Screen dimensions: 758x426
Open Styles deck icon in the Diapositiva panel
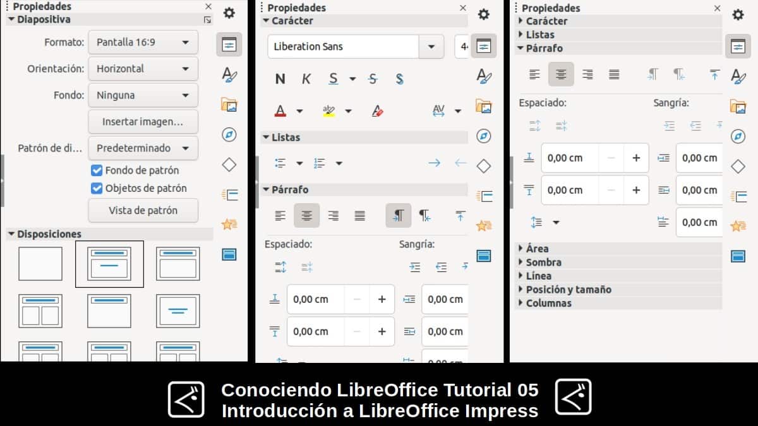click(229, 75)
